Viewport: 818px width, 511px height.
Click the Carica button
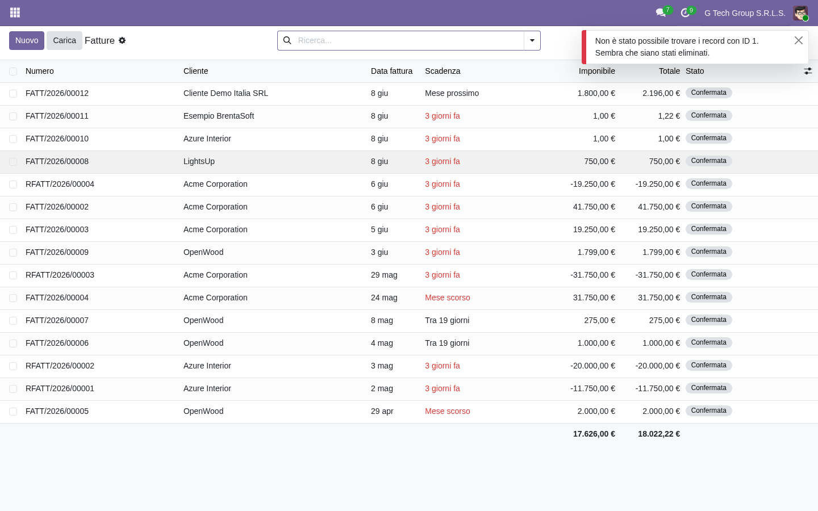[64, 40]
